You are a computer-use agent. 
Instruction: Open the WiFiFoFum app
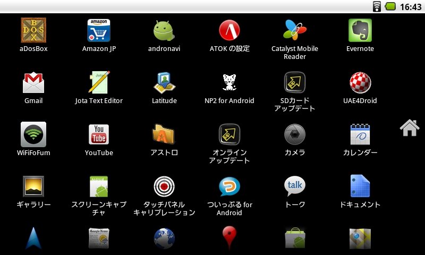click(33, 134)
